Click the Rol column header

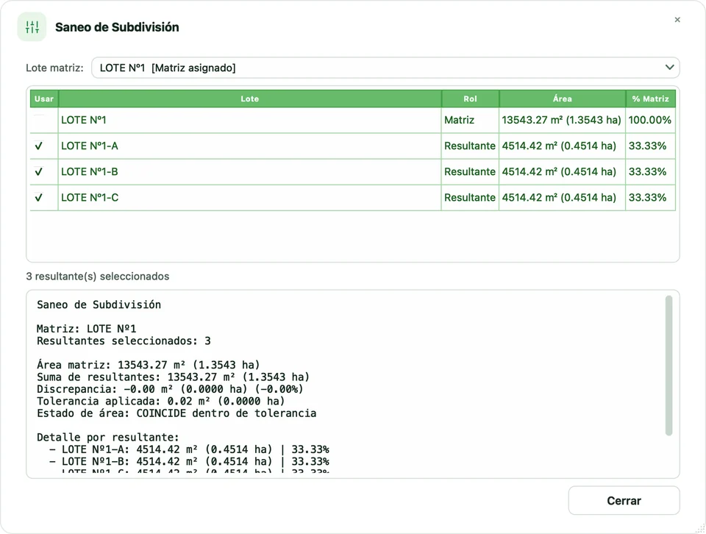coord(470,99)
